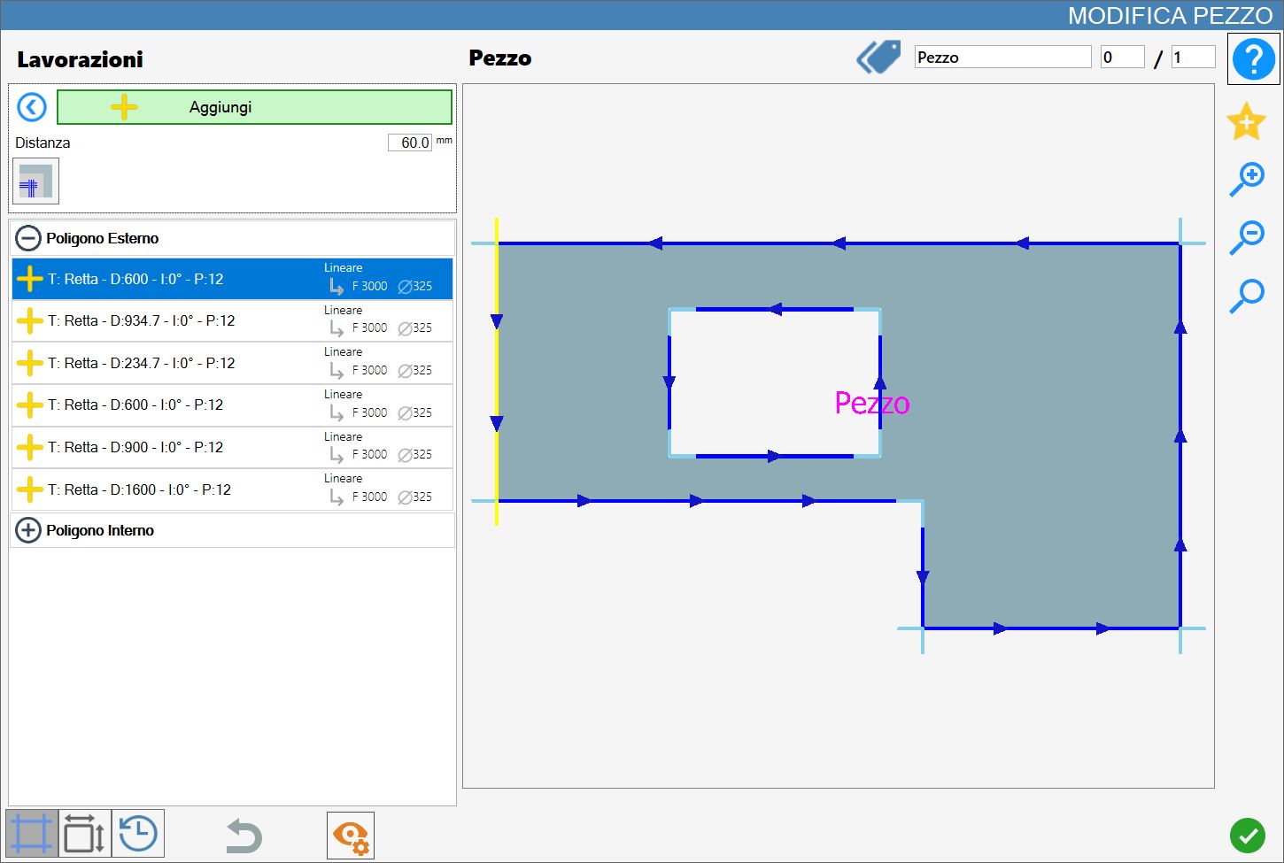
Task: Zoom in with the plus magnifier
Action: (x=1247, y=180)
